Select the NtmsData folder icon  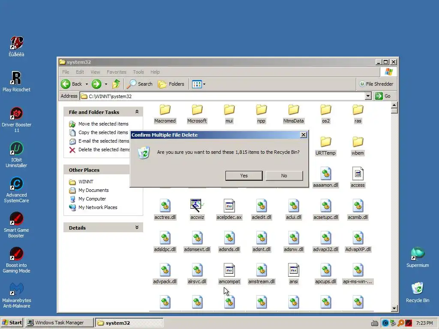[293, 110]
